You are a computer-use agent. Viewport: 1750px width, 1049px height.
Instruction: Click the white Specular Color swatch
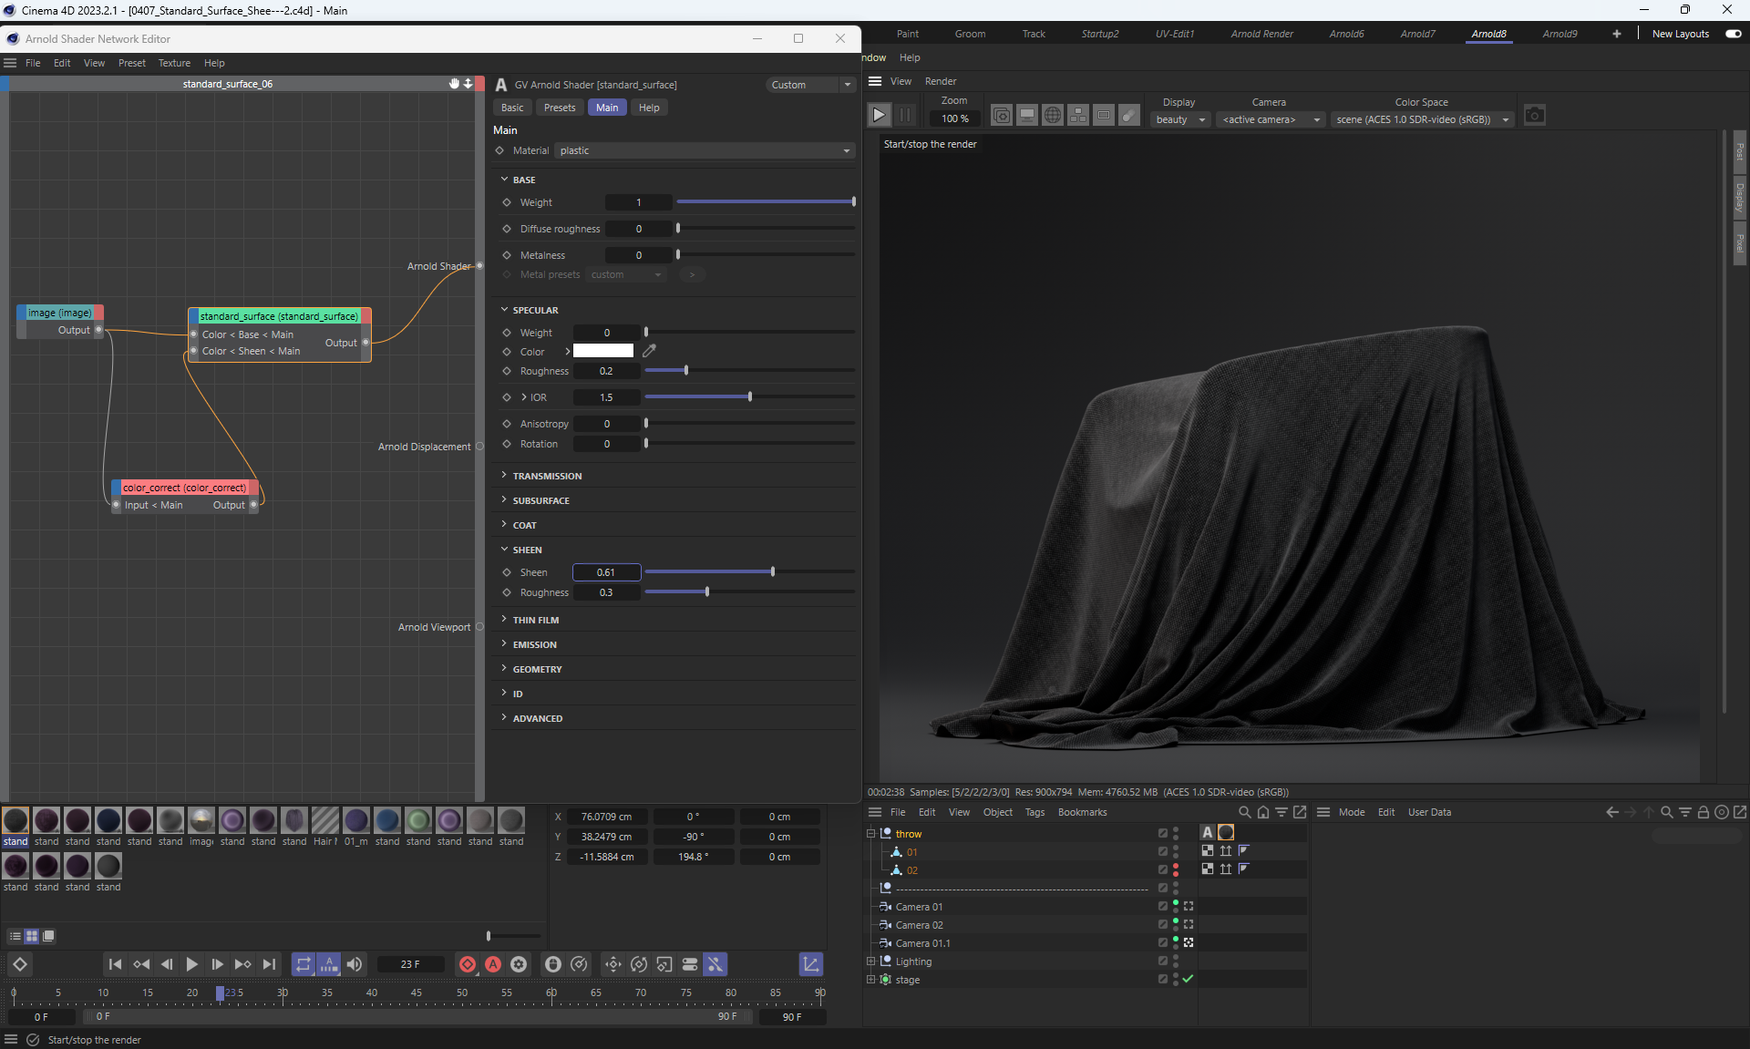pos(603,351)
